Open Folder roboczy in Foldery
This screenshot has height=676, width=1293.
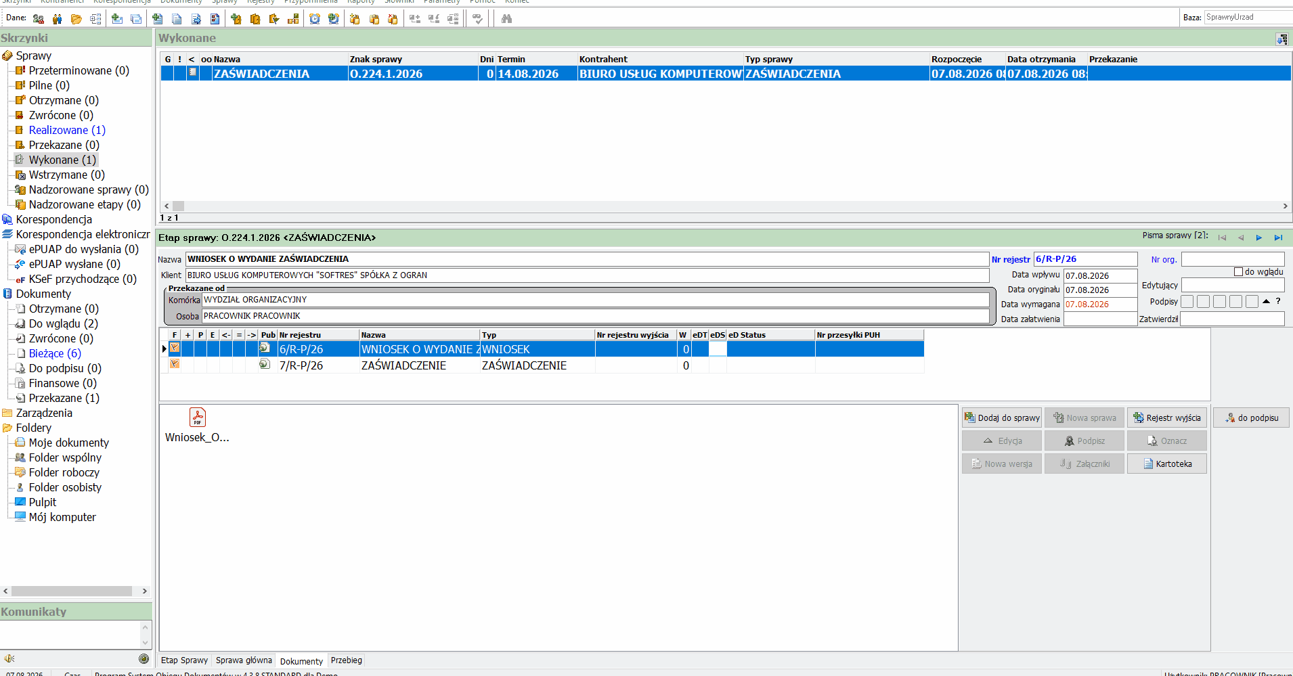[x=64, y=472]
